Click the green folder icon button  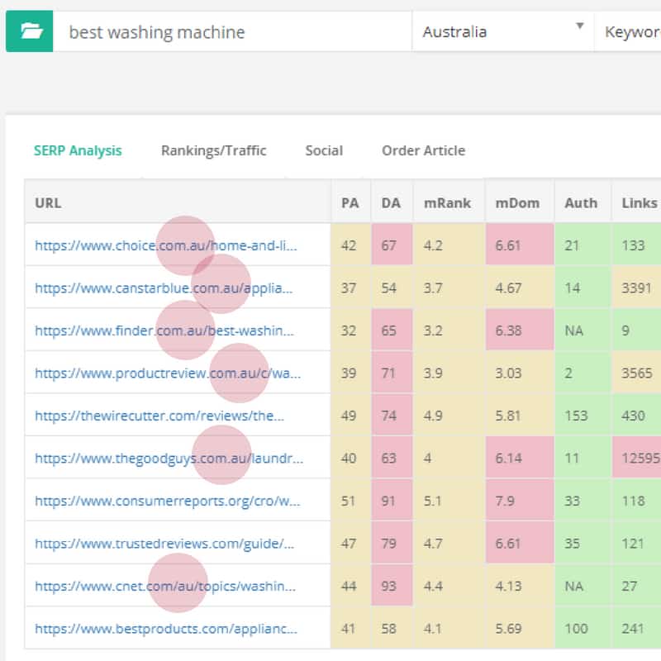30,32
